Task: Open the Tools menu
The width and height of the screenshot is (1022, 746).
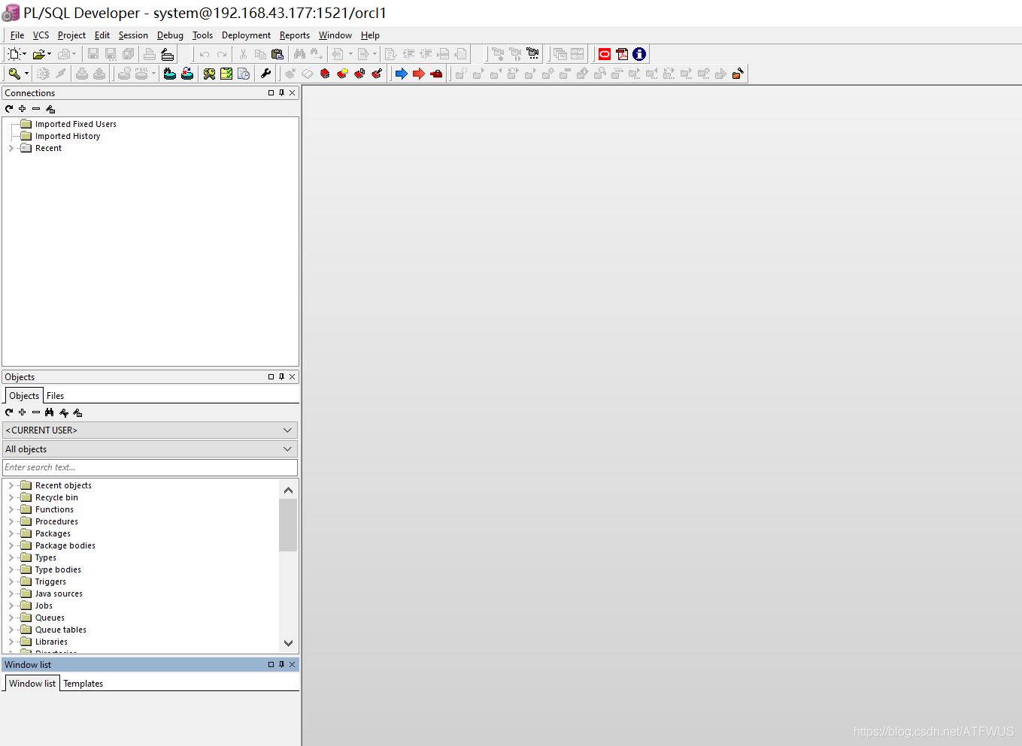Action: [x=202, y=35]
